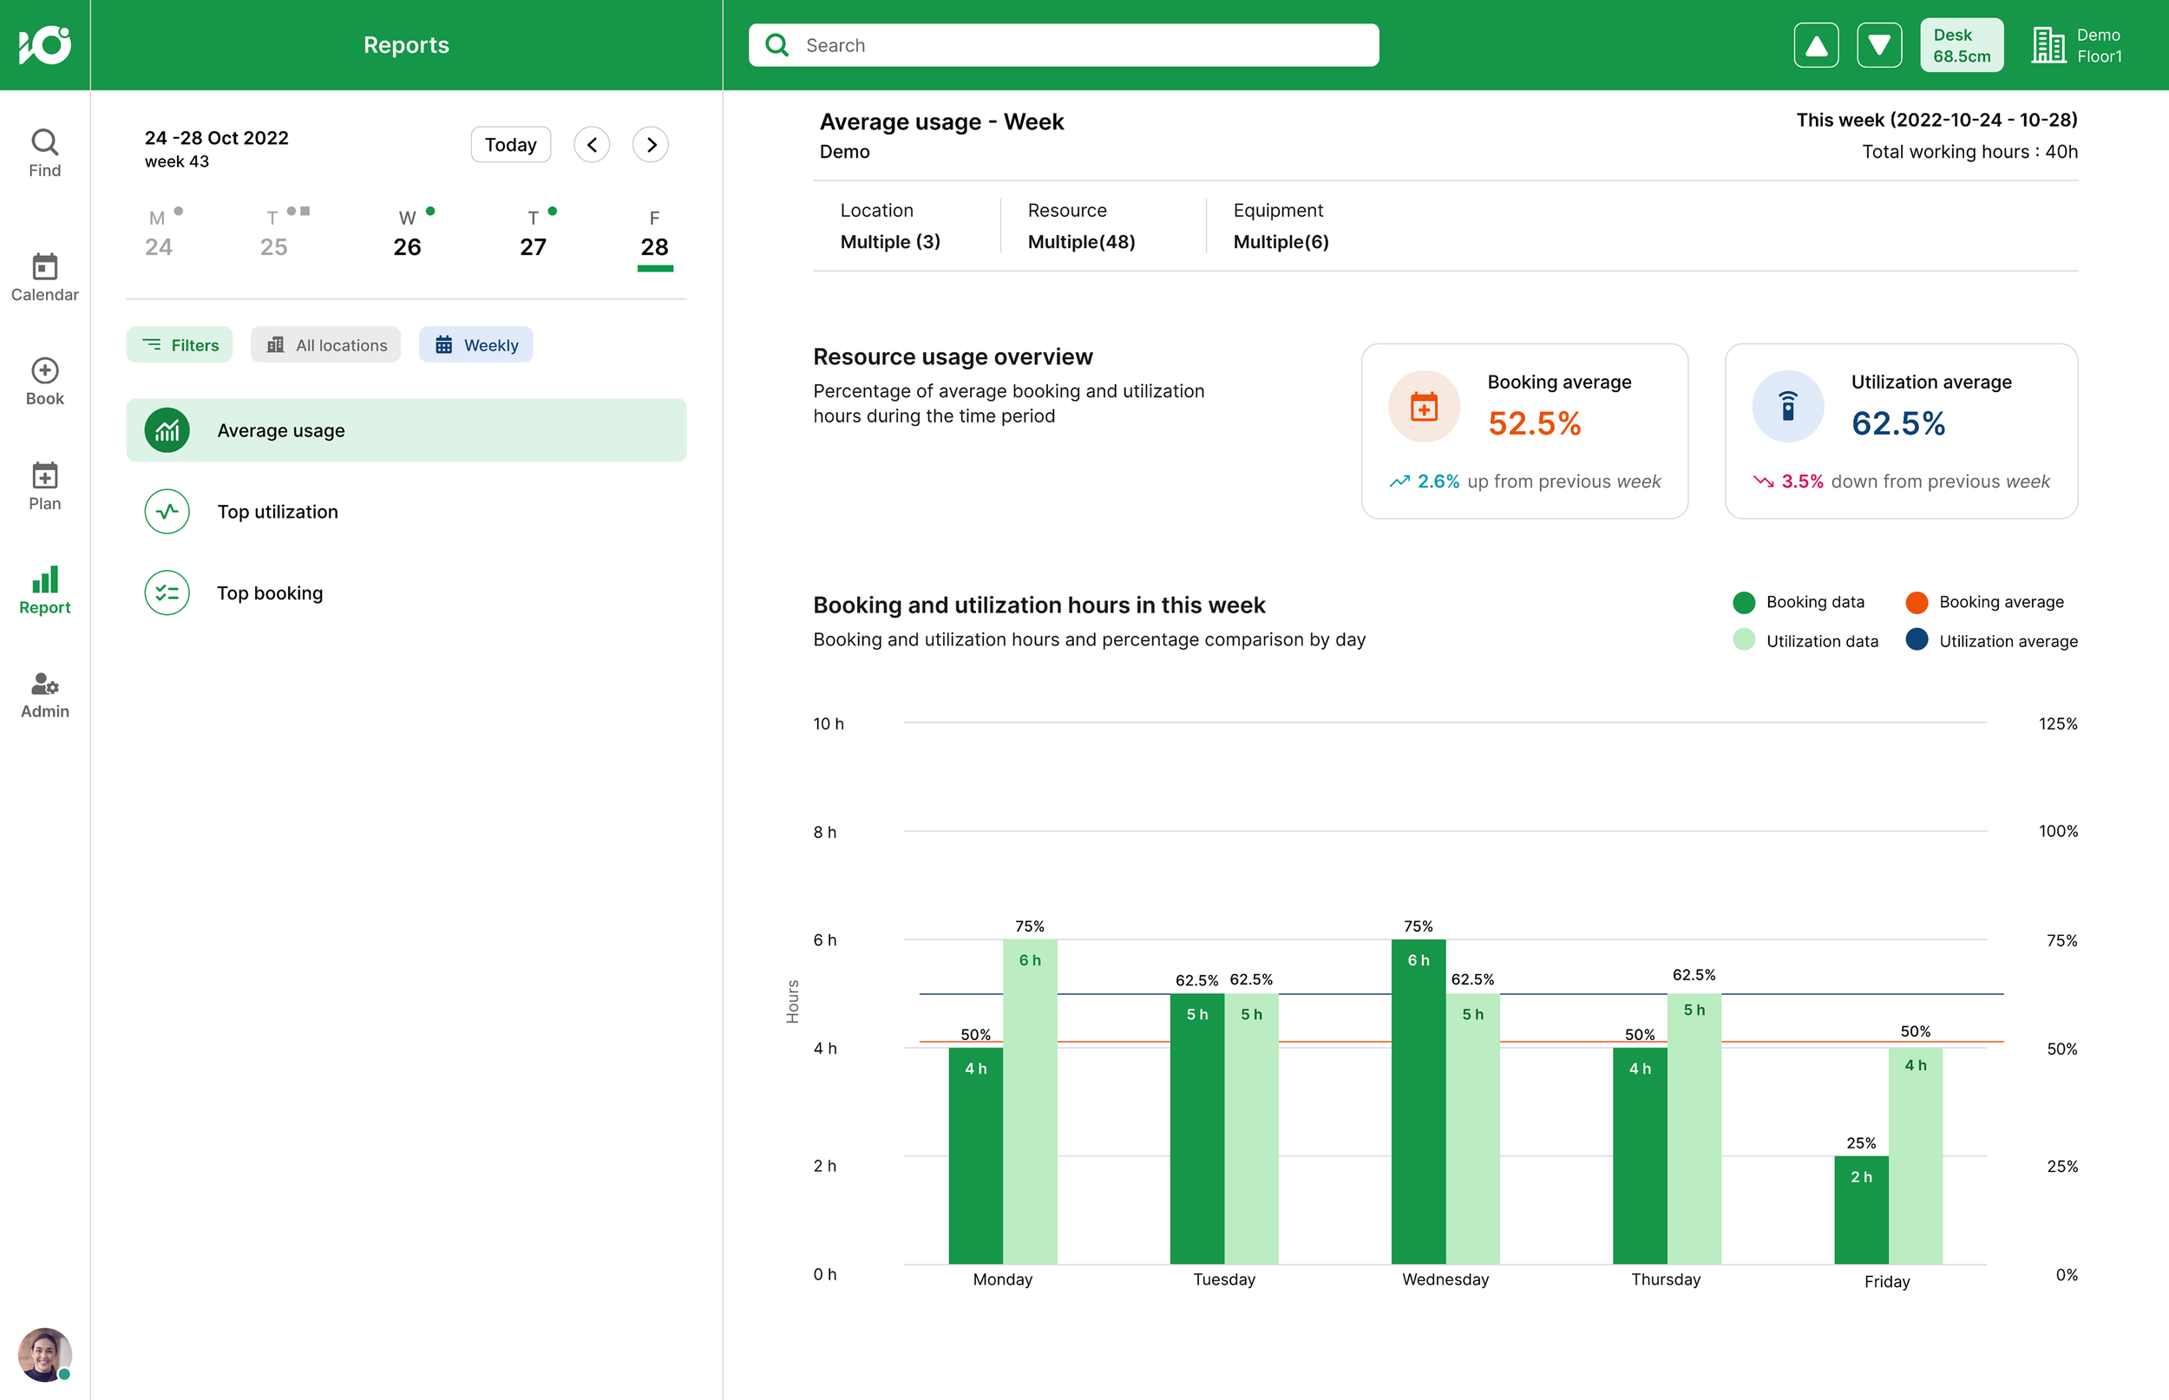Open the All locations dropdown
This screenshot has width=2169, height=1400.
tap(326, 344)
